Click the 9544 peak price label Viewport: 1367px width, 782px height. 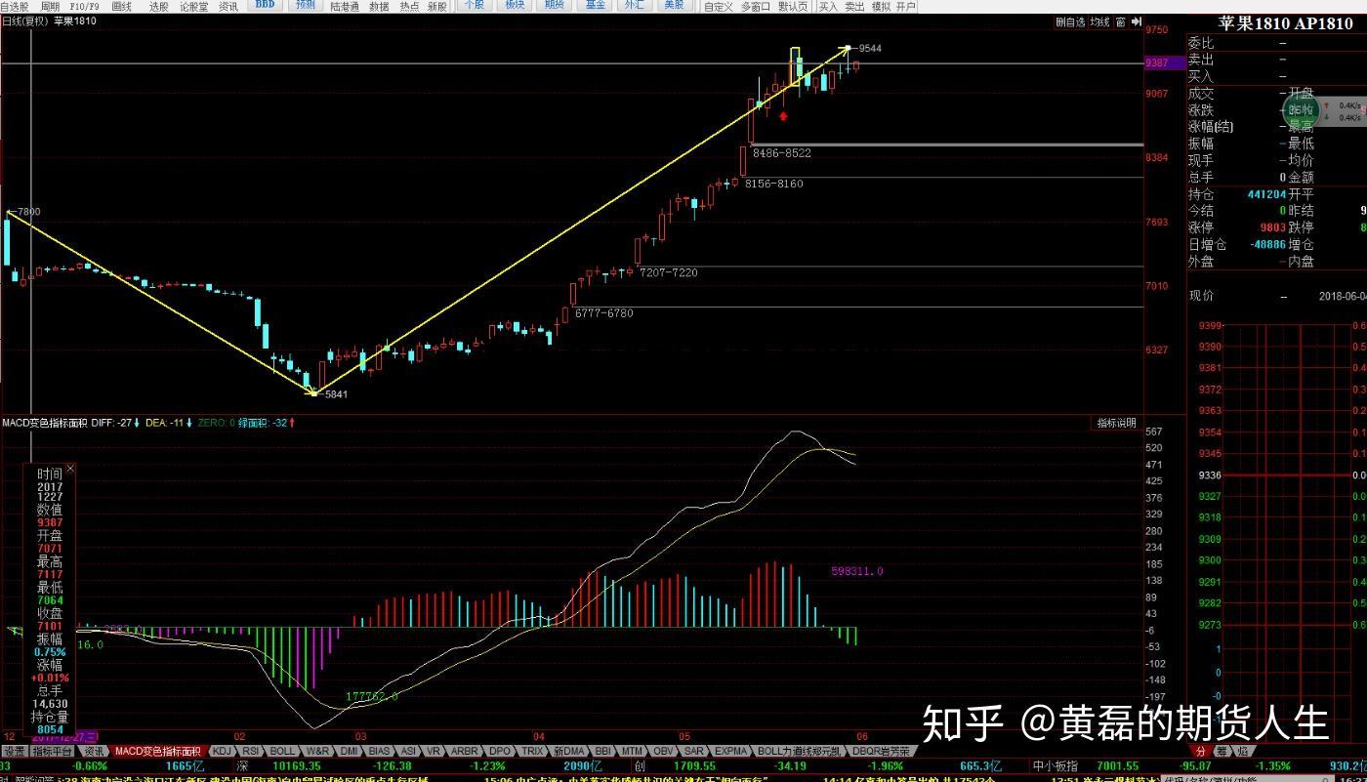click(870, 48)
